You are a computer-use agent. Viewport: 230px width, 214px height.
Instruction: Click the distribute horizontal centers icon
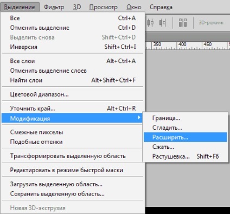tap(150, 23)
